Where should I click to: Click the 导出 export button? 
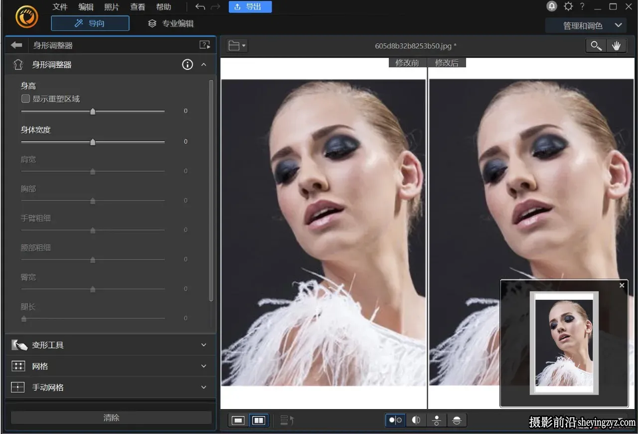(250, 7)
